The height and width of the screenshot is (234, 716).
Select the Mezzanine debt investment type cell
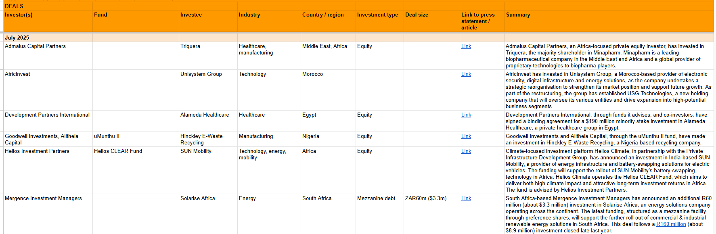tap(380, 214)
